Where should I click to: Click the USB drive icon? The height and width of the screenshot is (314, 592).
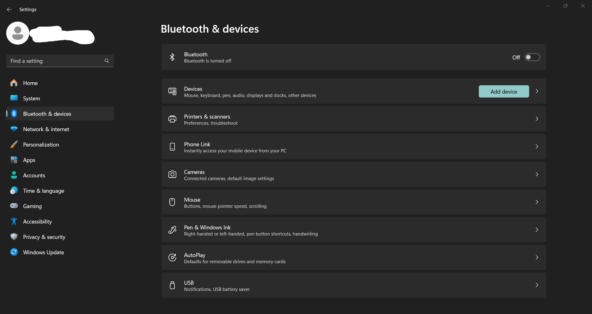(x=172, y=285)
